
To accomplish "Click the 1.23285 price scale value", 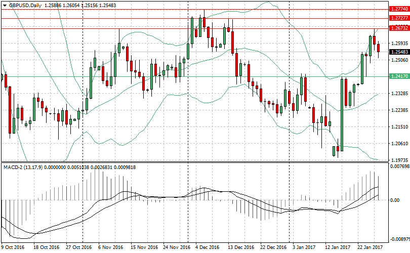I will (x=399, y=94).
